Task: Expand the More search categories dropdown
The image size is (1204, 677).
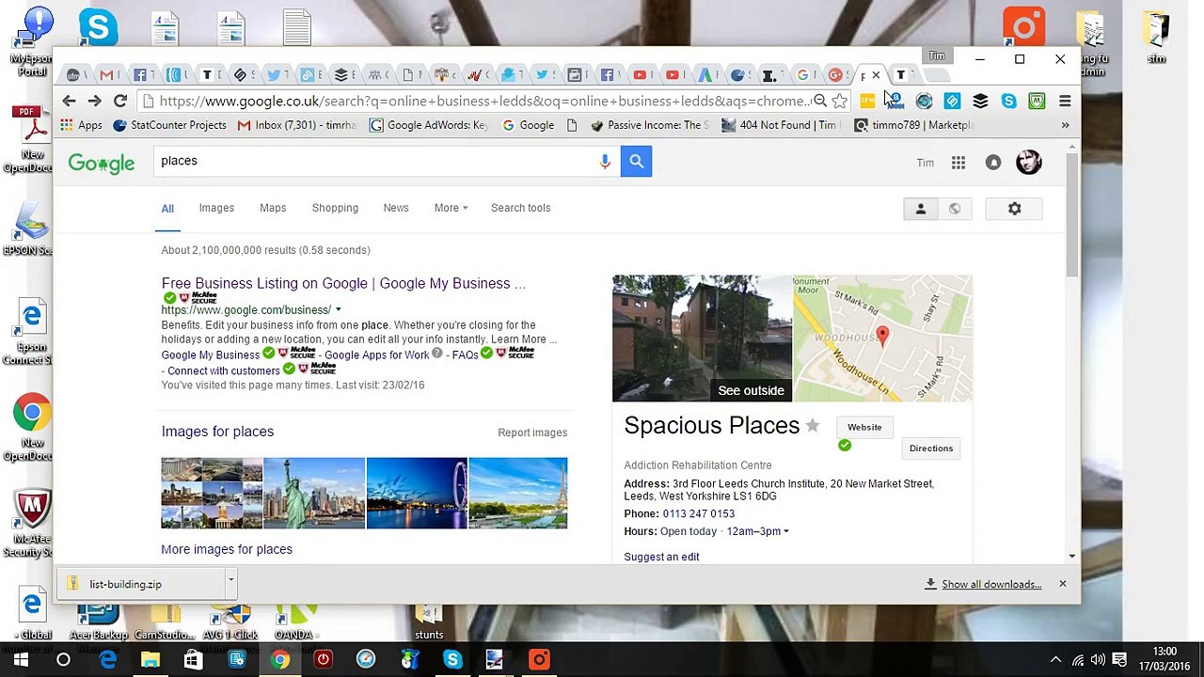Action: (x=451, y=208)
